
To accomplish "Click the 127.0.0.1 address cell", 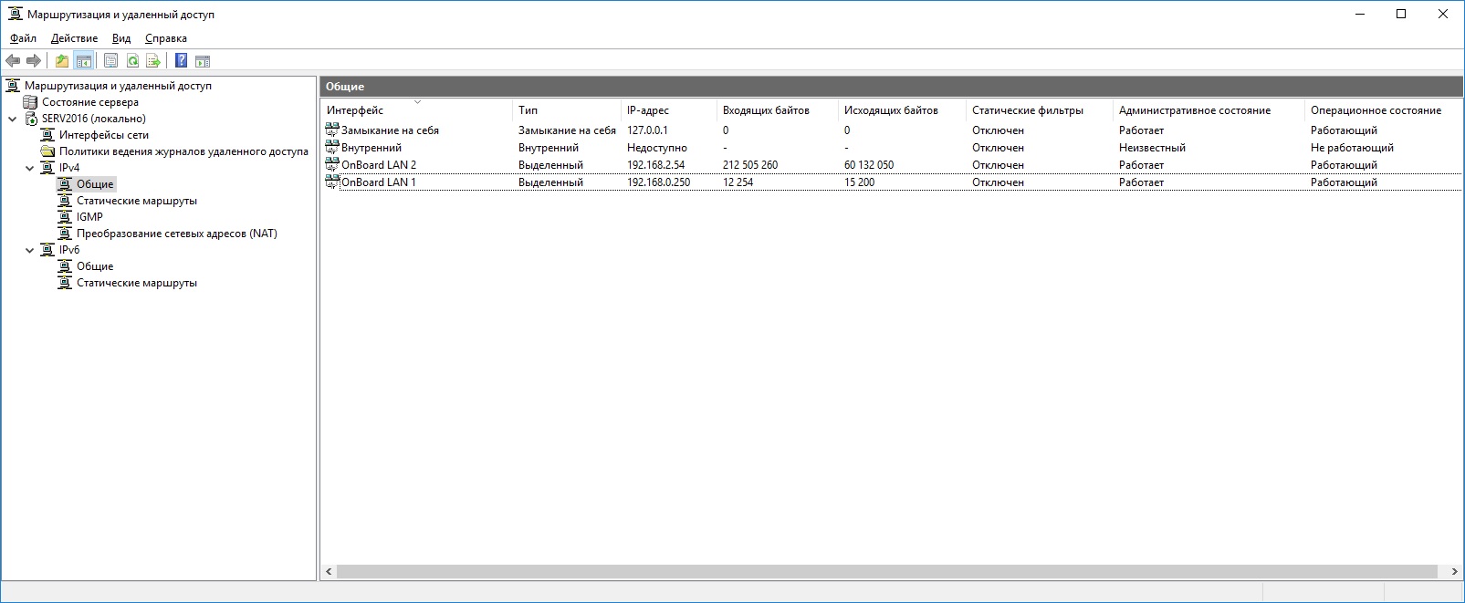I will coord(647,130).
